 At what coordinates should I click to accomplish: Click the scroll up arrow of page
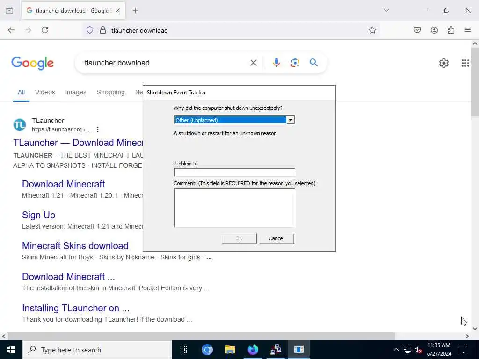point(475,43)
